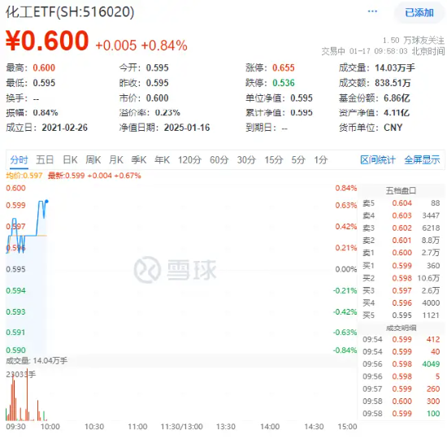Select the 1分 interval tab

pos(321,159)
